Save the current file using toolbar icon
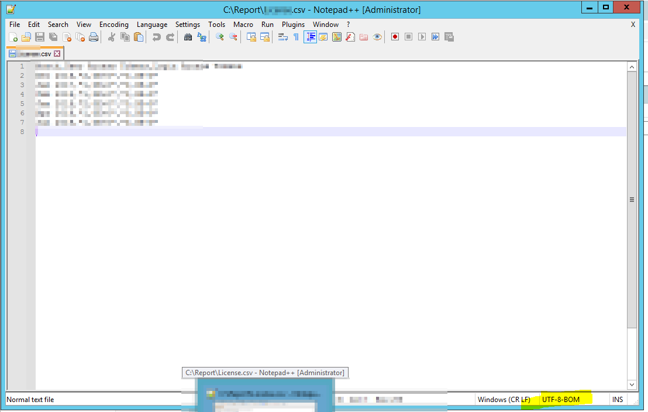Image resolution: width=648 pixels, height=412 pixels. 40,37
